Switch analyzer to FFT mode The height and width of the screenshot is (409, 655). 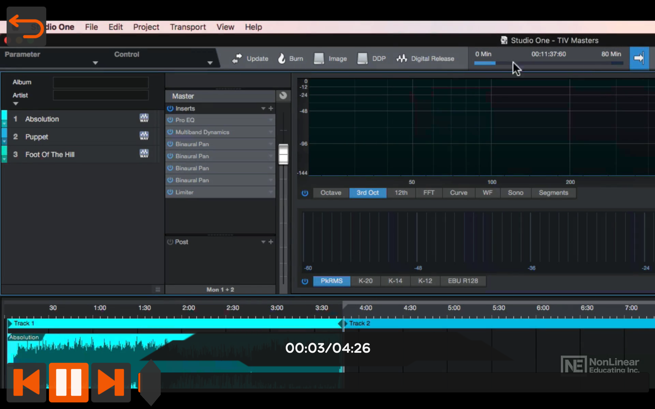pyautogui.click(x=429, y=192)
